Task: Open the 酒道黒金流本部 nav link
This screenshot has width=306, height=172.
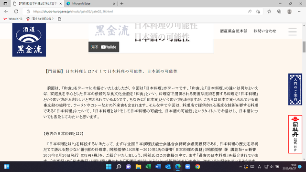Action: [234, 31]
